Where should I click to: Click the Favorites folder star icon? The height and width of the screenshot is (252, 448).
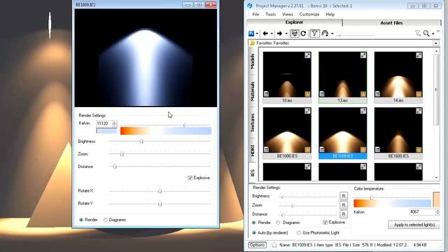point(252,43)
